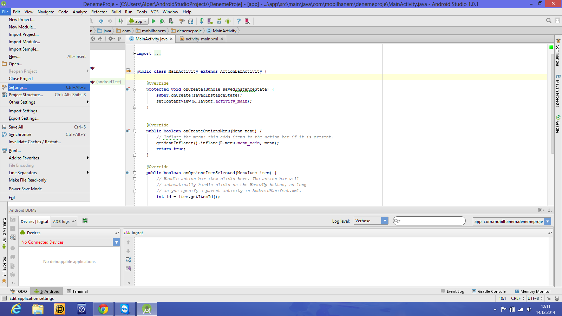Open Settings wrench icon in toolbar

point(182,21)
